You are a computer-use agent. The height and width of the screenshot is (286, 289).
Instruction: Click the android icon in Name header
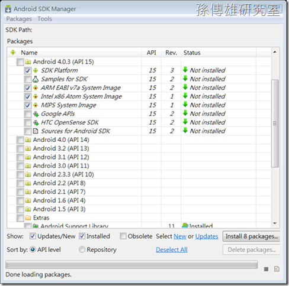coord(13,53)
